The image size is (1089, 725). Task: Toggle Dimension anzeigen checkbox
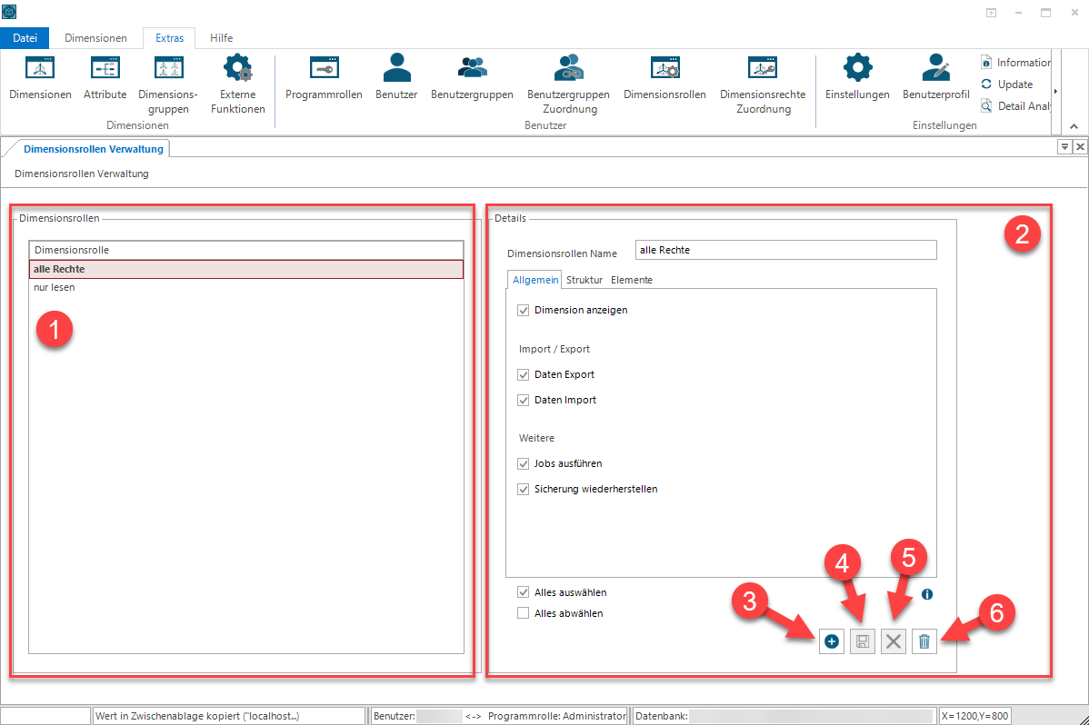point(523,311)
